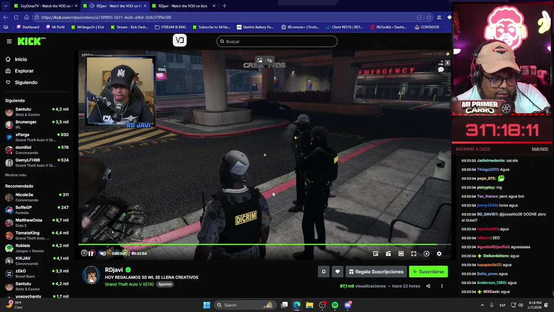
Task: Open a new browser tab
Action: click(x=224, y=6)
